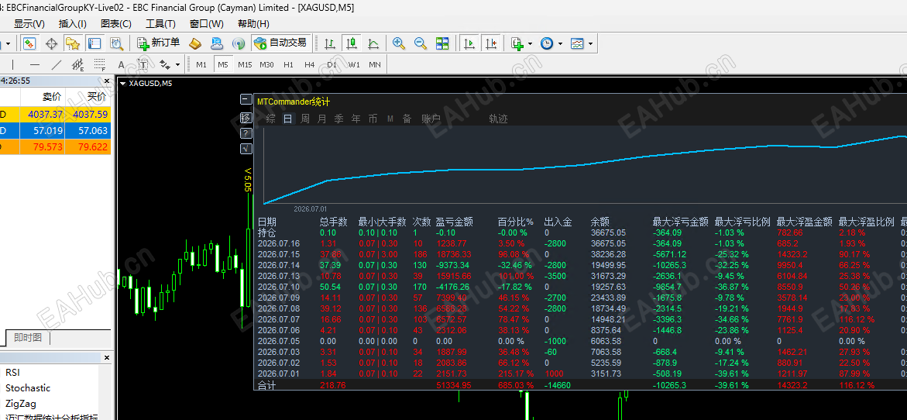Image resolution: width=907 pixels, height=420 pixels.
Task: Open the Market Watch window icon
Action: pyautogui.click(x=29, y=43)
